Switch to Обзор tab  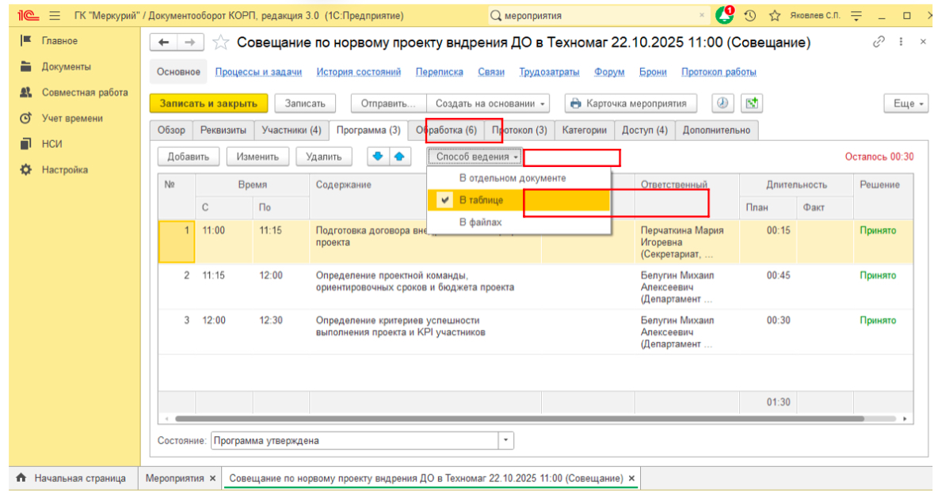tap(172, 130)
